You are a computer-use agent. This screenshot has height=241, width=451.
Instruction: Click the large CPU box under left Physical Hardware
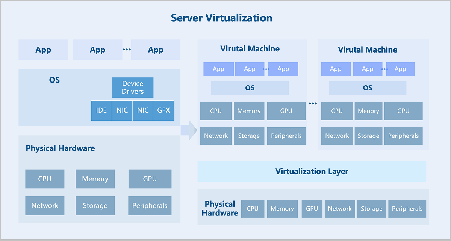click(45, 179)
